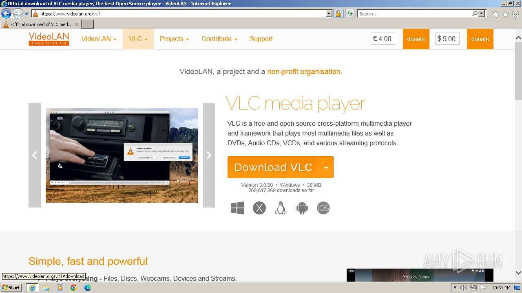Click 'Version 3.0.20' text
The width and height of the screenshot is (522, 293).
click(x=257, y=185)
